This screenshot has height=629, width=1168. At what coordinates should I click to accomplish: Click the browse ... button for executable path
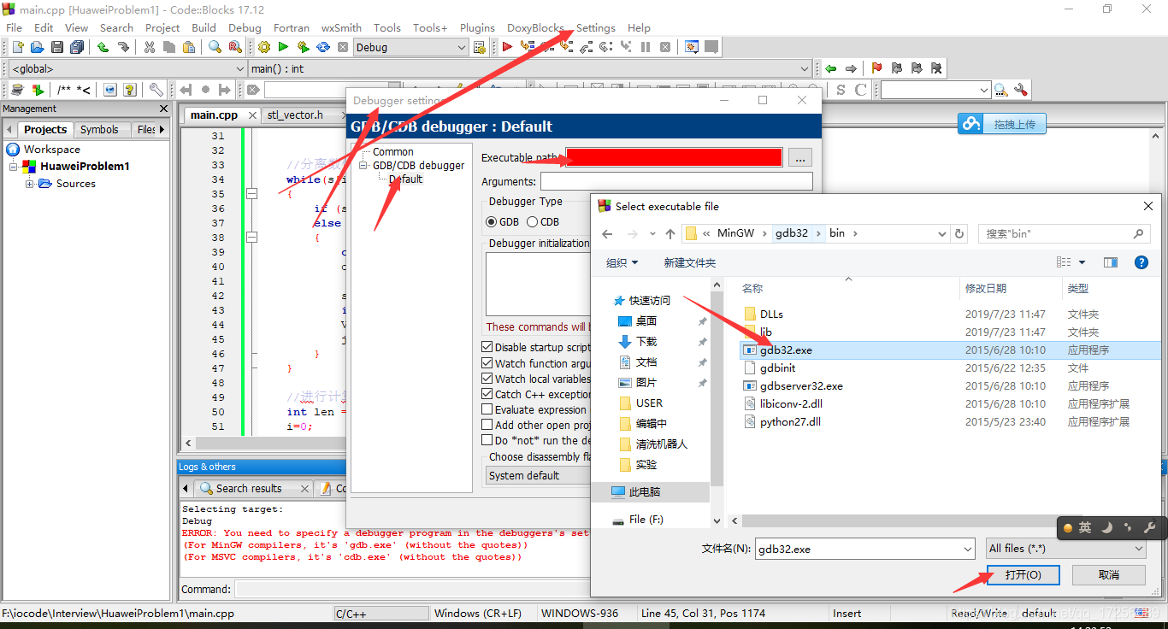click(799, 158)
